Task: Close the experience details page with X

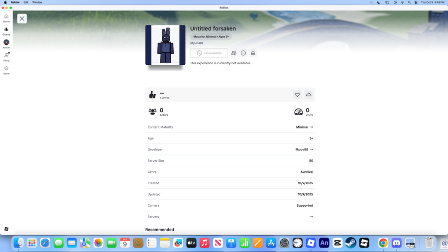Action: [22, 18]
